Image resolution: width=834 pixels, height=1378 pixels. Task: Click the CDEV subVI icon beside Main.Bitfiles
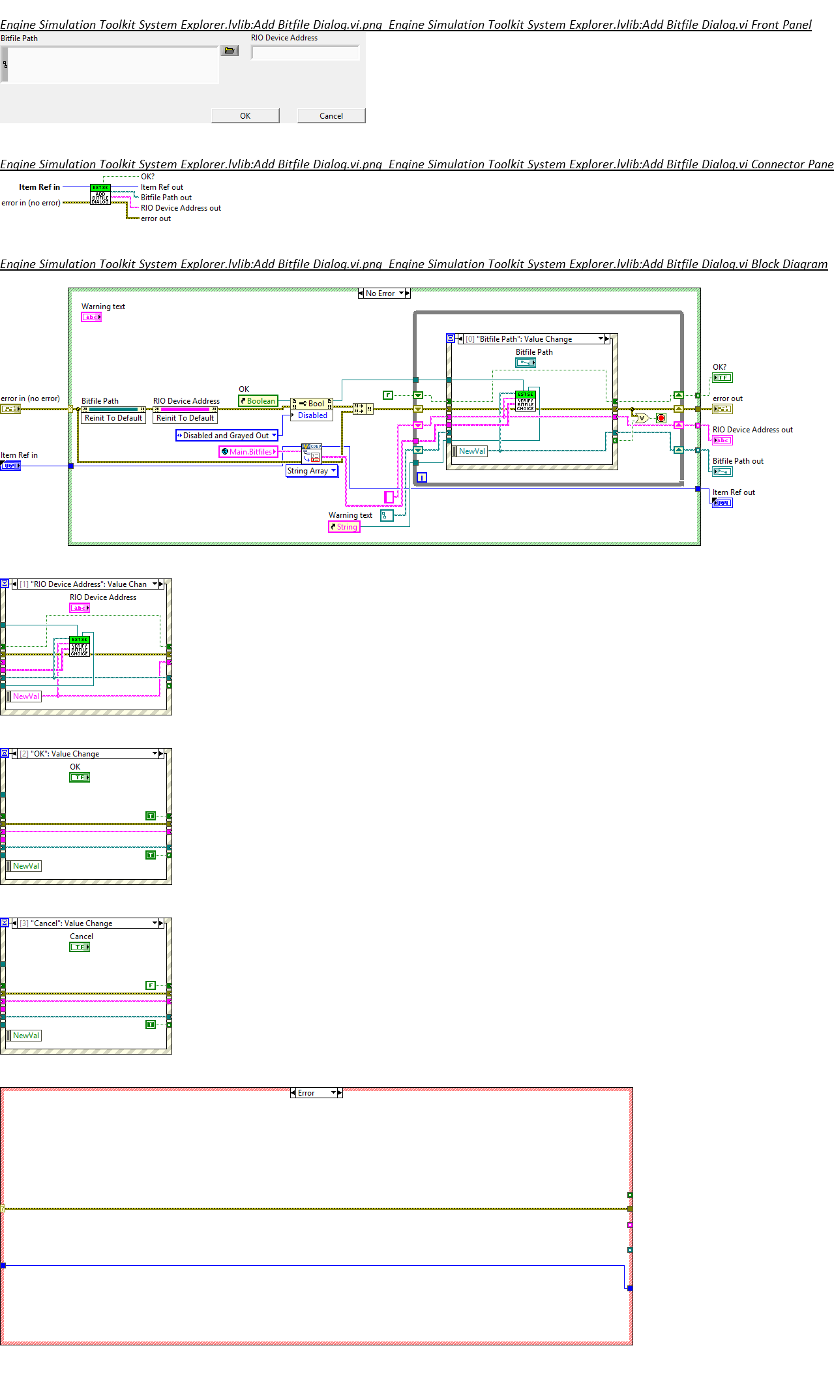pos(312,453)
